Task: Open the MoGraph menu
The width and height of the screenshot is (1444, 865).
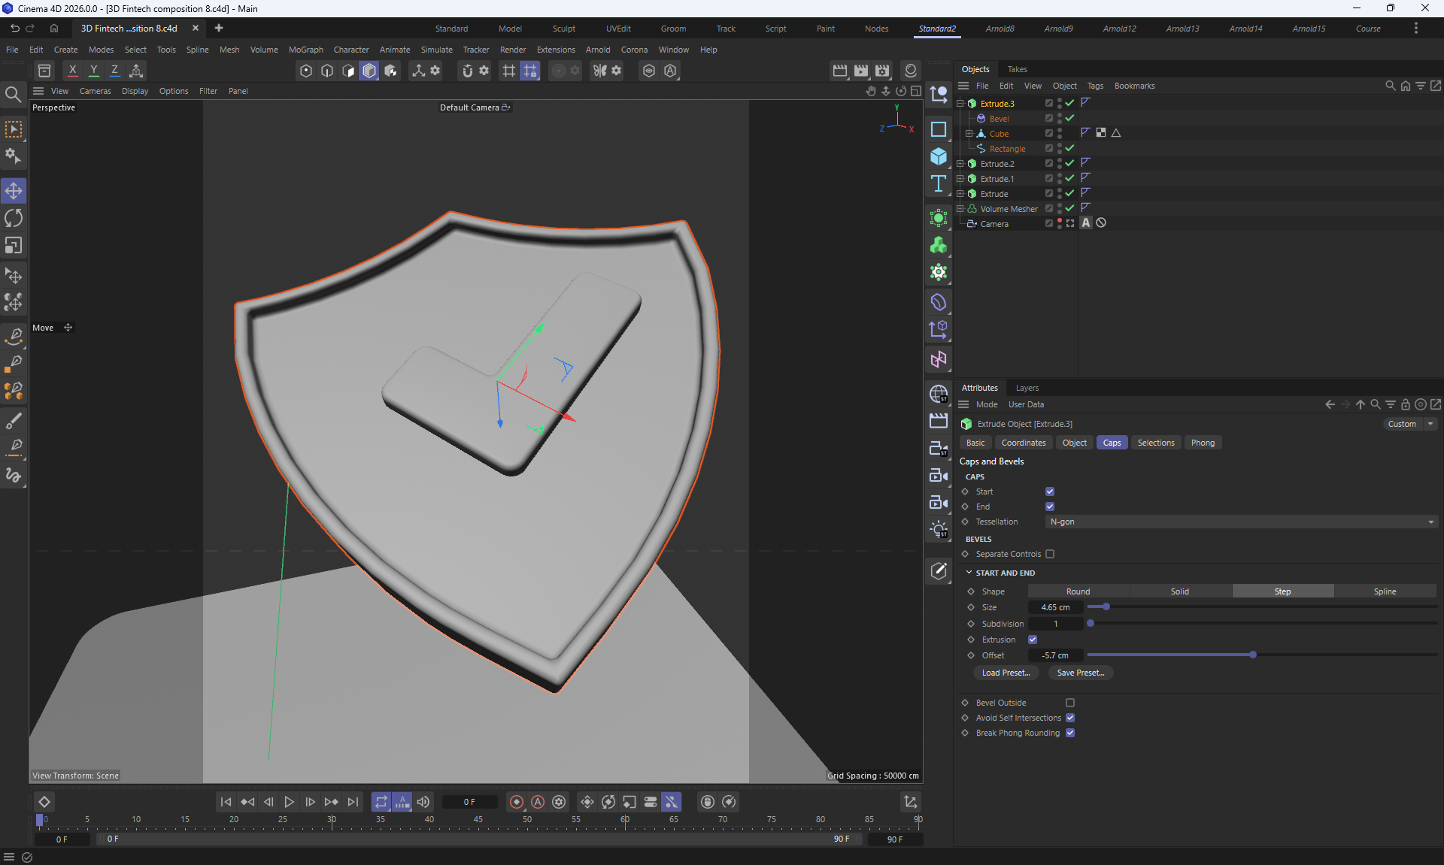Action: coord(305,50)
